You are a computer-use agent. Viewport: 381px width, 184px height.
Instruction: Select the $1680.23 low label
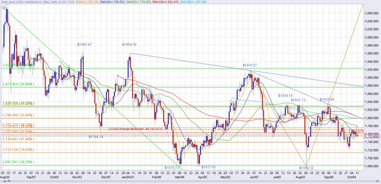click(x=307, y=168)
